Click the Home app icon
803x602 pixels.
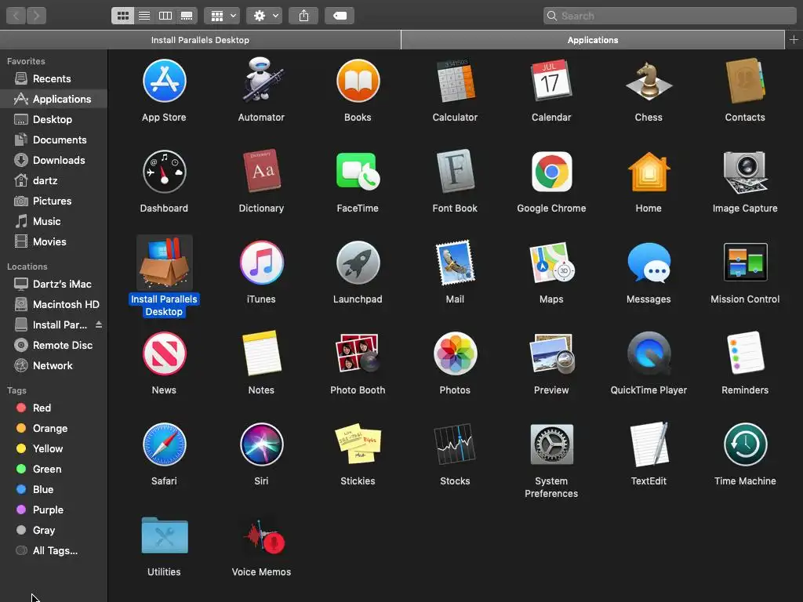click(649, 172)
